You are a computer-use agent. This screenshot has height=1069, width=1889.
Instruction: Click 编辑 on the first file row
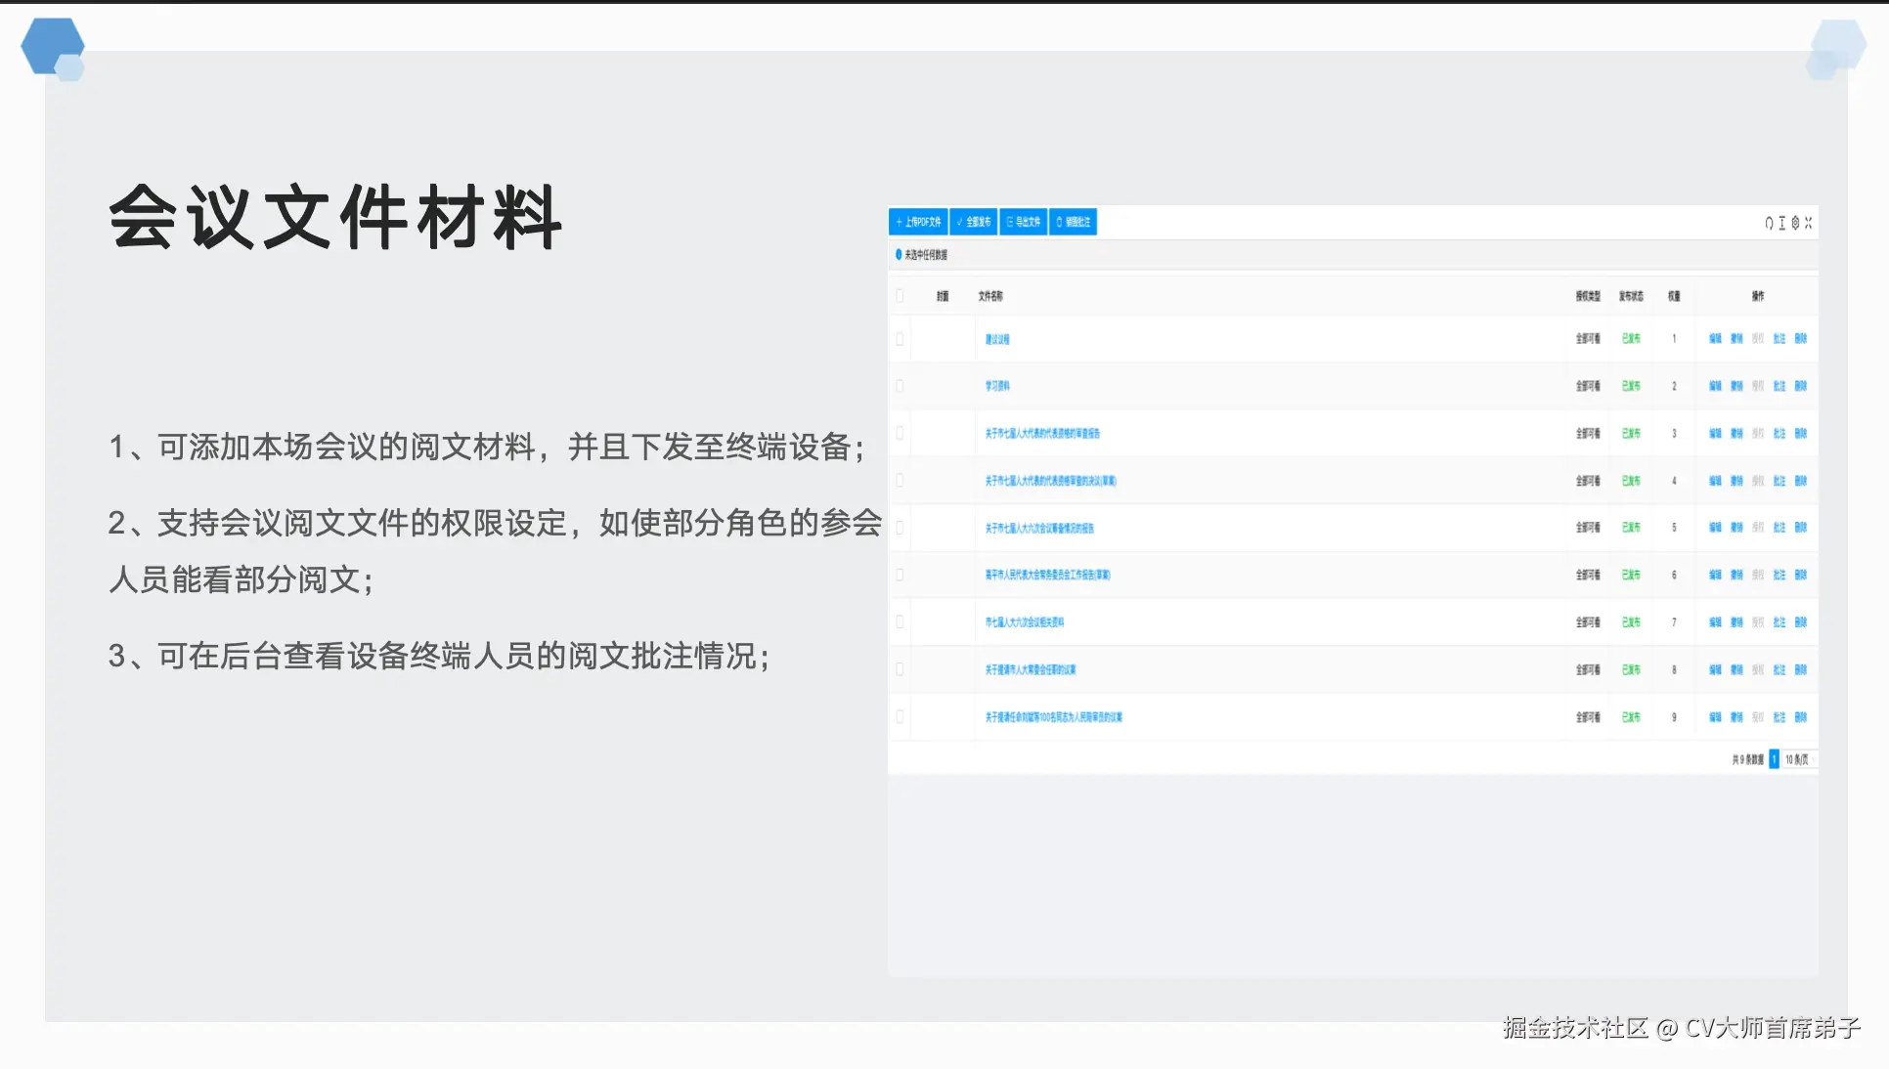[x=1715, y=339]
